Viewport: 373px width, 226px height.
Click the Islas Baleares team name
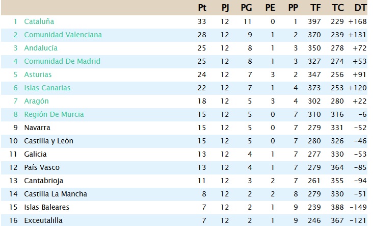pos(46,207)
